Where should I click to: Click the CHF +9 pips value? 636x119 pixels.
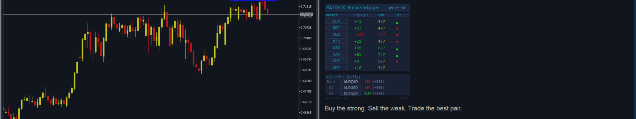(x=357, y=61)
